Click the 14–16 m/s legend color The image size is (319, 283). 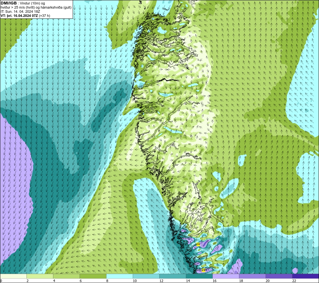199,276
